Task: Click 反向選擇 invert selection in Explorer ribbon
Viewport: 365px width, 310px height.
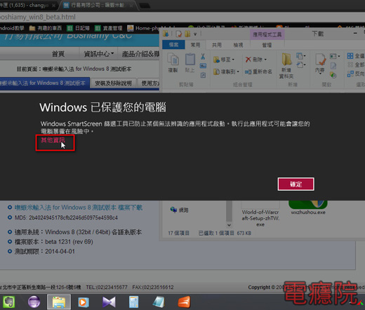Action: 356,74
